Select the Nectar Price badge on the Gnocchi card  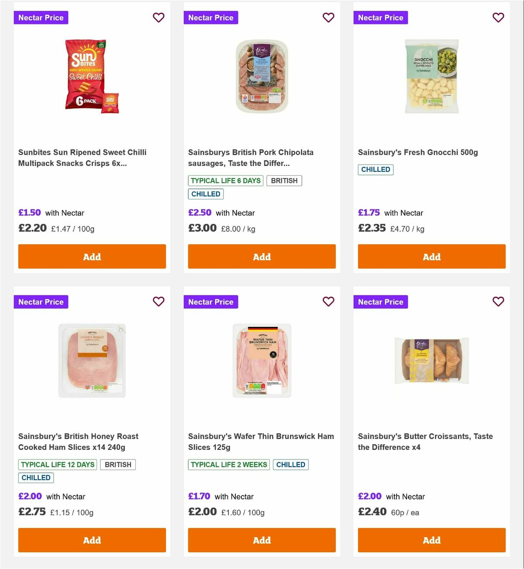click(x=380, y=17)
